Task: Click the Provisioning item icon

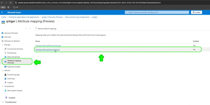Action: 5,53
